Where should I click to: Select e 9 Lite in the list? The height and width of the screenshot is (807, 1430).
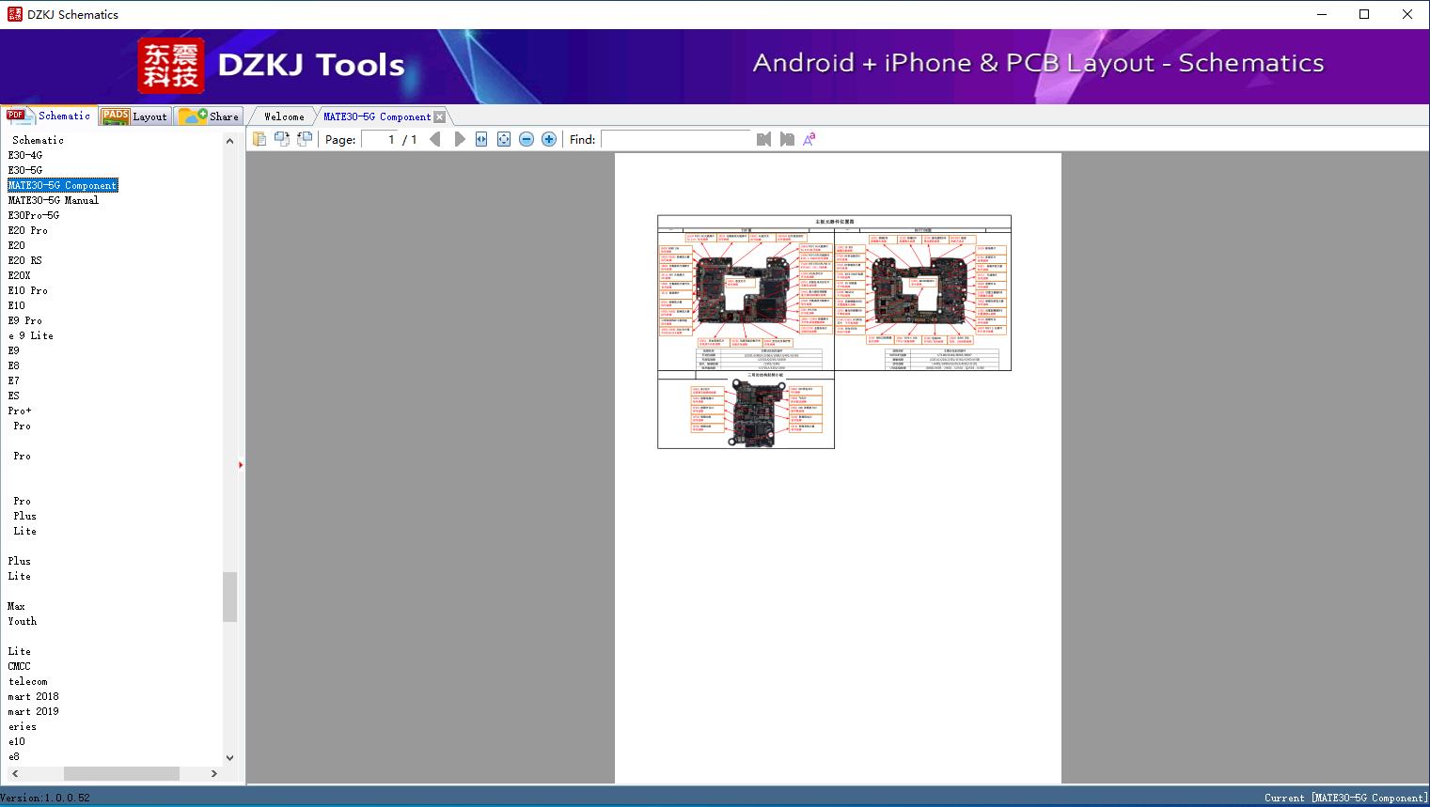click(31, 335)
